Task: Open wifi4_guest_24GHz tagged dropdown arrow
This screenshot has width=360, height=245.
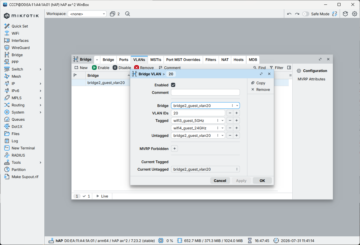Action: 223,128
